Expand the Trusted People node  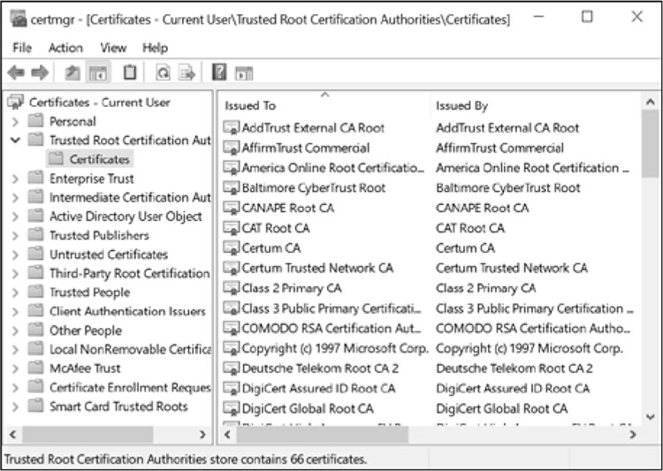pyautogui.click(x=15, y=292)
